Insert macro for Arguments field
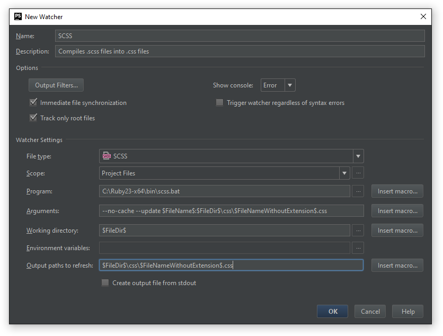The width and height of the screenshot is (443, 336). pos(397,211)
